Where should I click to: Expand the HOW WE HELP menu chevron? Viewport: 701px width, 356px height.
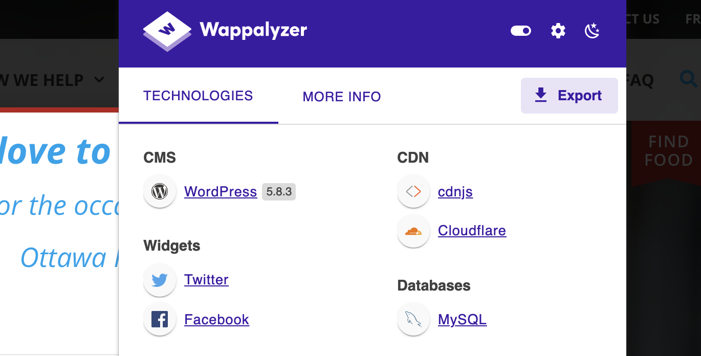(x=99, y=80)
